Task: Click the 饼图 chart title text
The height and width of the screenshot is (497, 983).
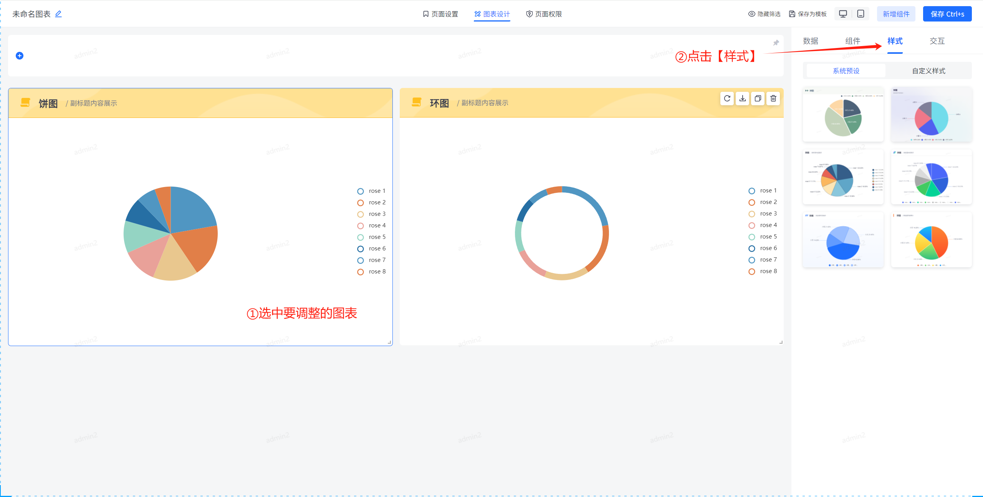Action: coord(48,103)
